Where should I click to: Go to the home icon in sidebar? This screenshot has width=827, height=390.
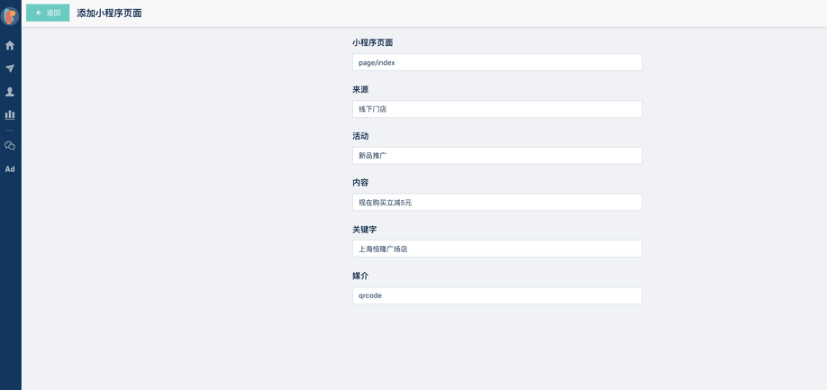pos(10,45)
